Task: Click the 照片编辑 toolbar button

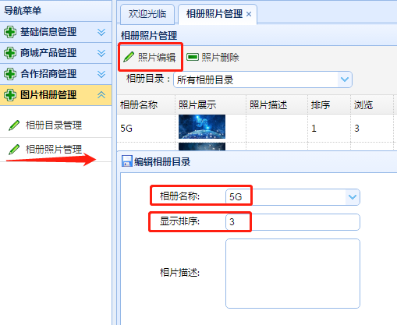Action: point(150,57)
